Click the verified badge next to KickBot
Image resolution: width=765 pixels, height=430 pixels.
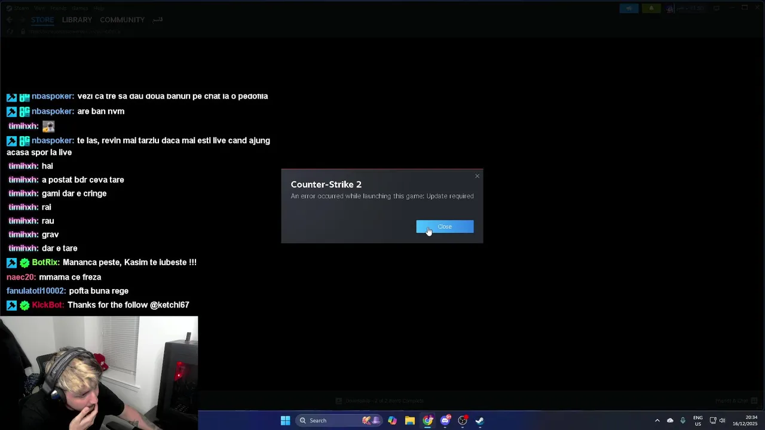(25, 305)
